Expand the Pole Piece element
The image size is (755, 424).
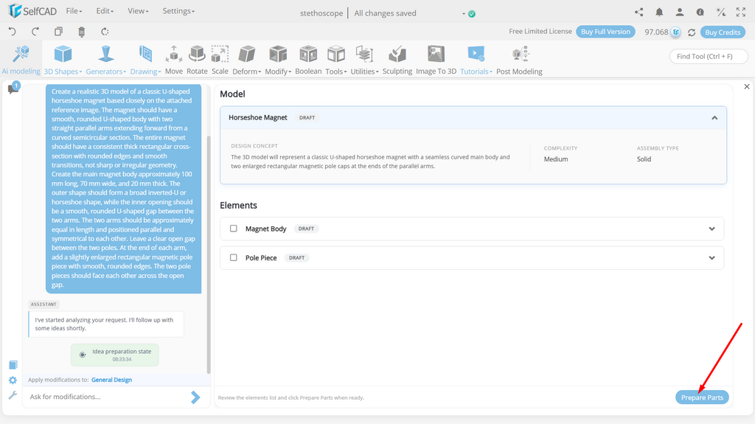[x=711, y=258]
